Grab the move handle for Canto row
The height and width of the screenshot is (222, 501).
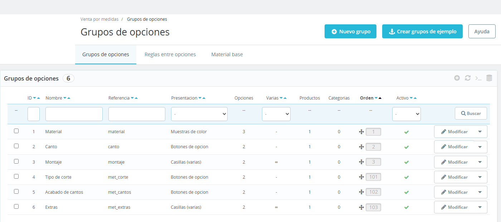click(361, 147)
